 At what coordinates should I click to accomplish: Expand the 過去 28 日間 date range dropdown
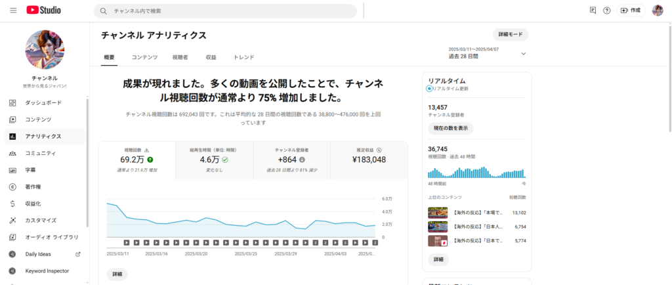coord(523,53)
